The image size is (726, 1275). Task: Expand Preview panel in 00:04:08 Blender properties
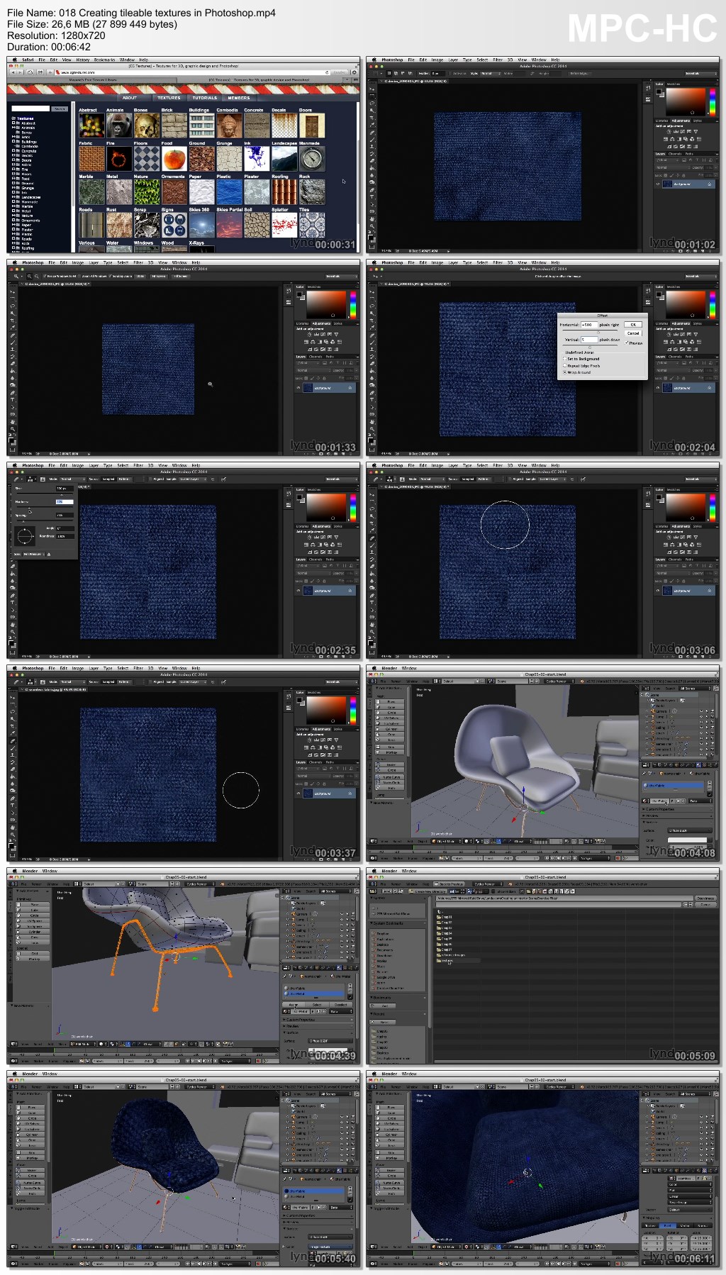pyautogui.click(x=677, y=815)
